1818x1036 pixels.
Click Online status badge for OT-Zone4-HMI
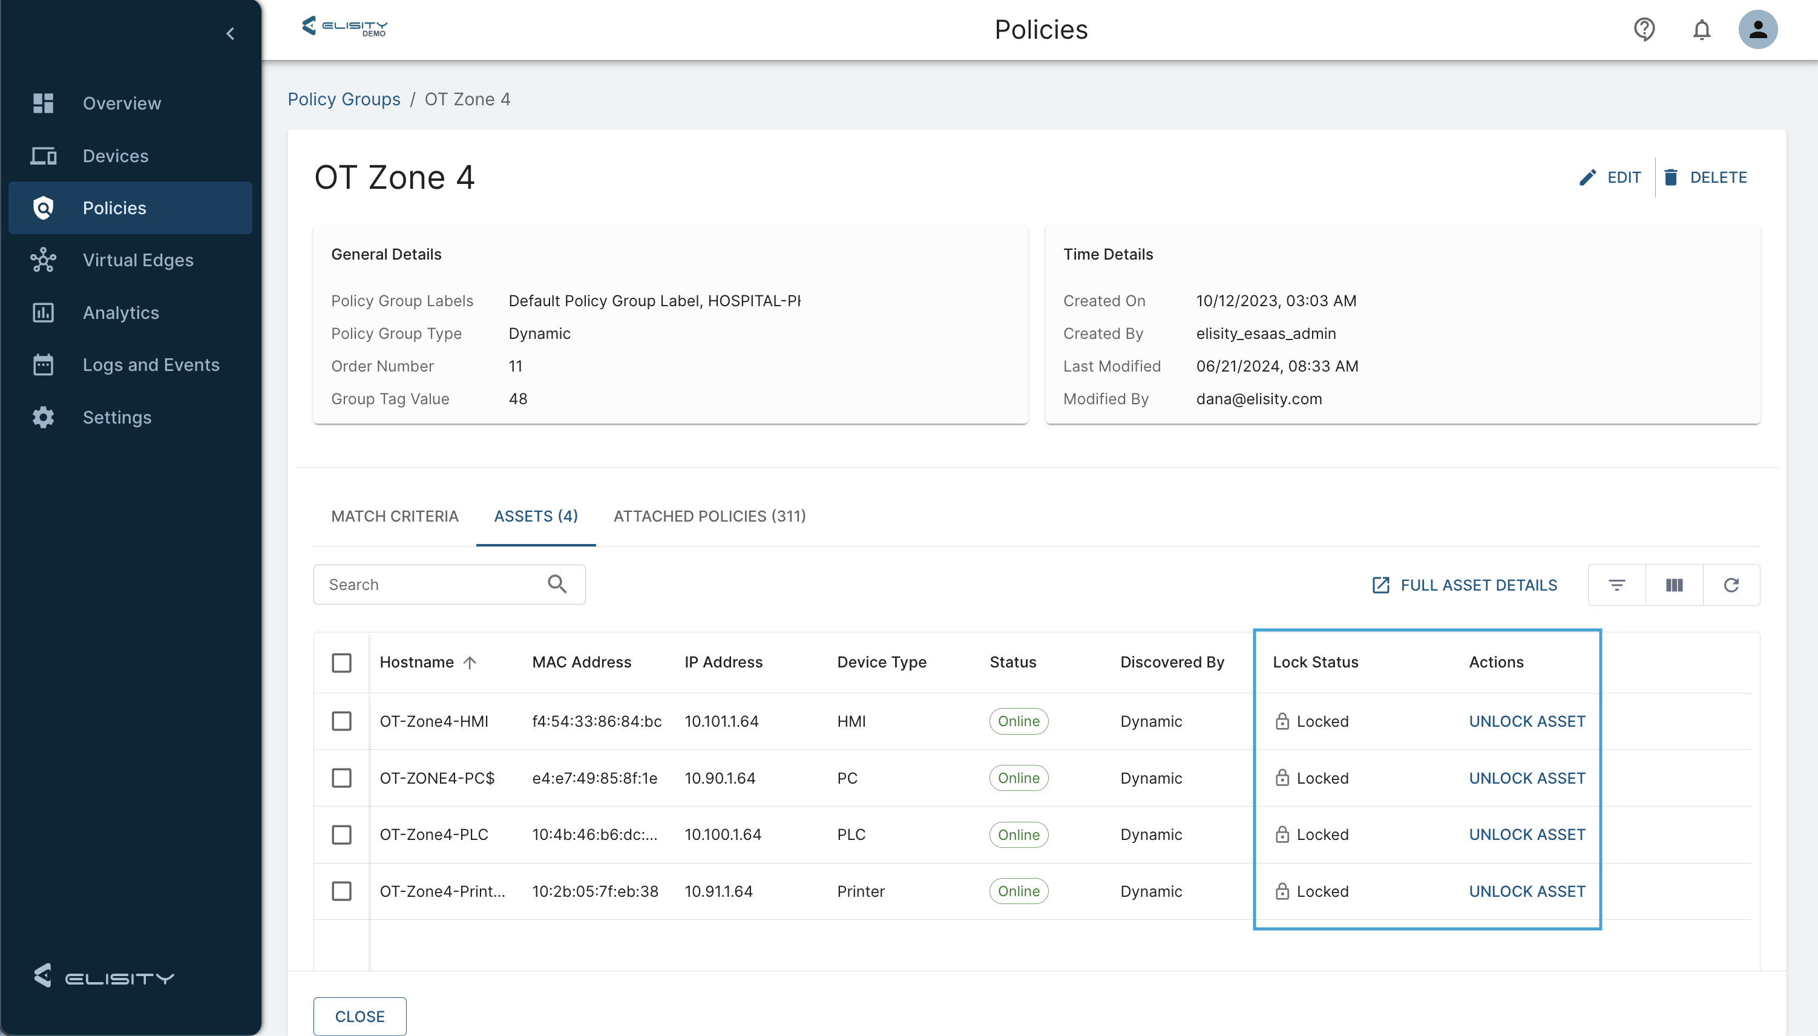click(x=1018, y=721)
